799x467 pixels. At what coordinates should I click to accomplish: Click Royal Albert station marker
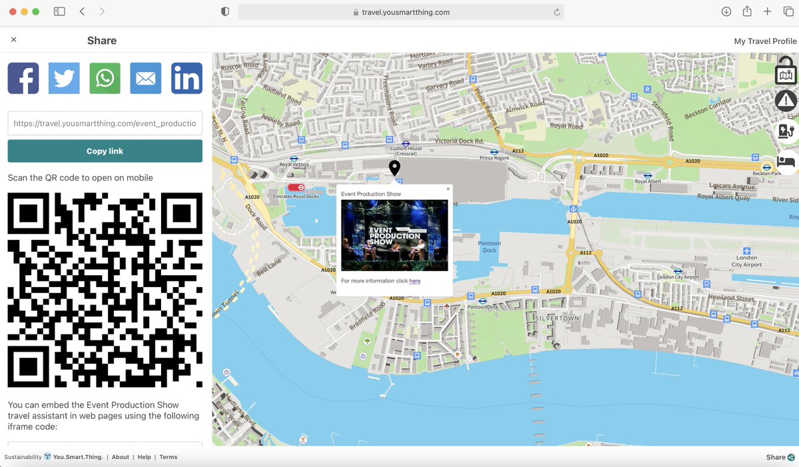click(648, 175)
